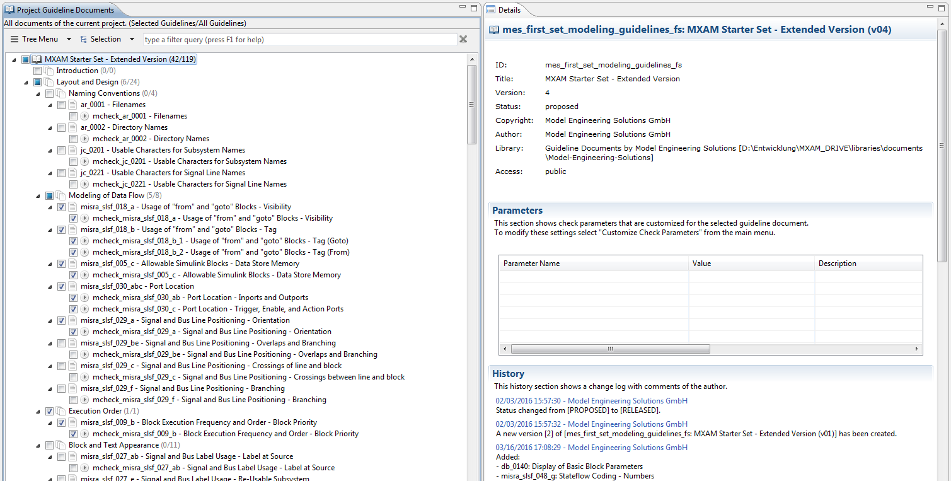Enable the checkbox for misra_slsf_029_be

tap(61, 342)
